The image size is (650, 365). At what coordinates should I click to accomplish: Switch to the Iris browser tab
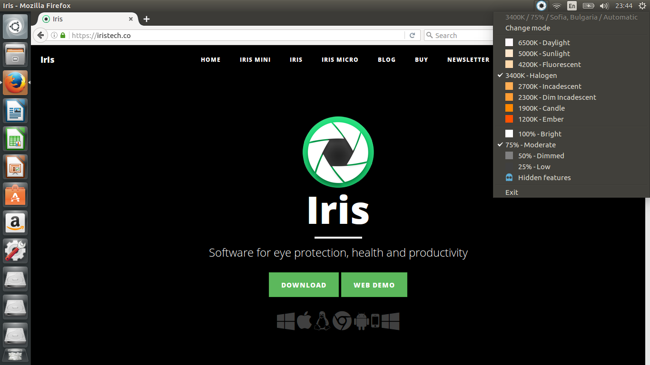pyautogui.click(x=86, y=19)
